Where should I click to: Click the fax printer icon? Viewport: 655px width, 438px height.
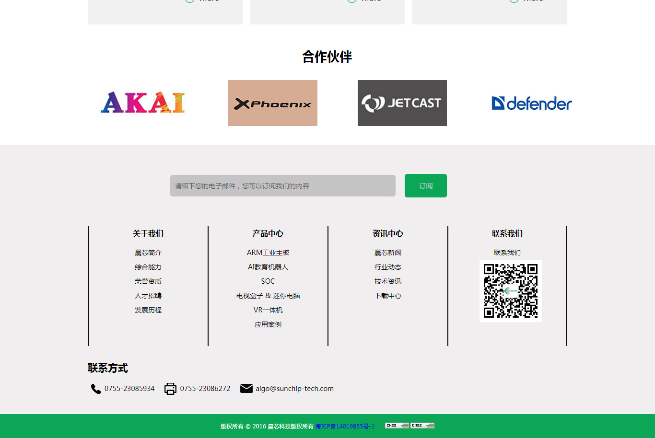[170, 389]
